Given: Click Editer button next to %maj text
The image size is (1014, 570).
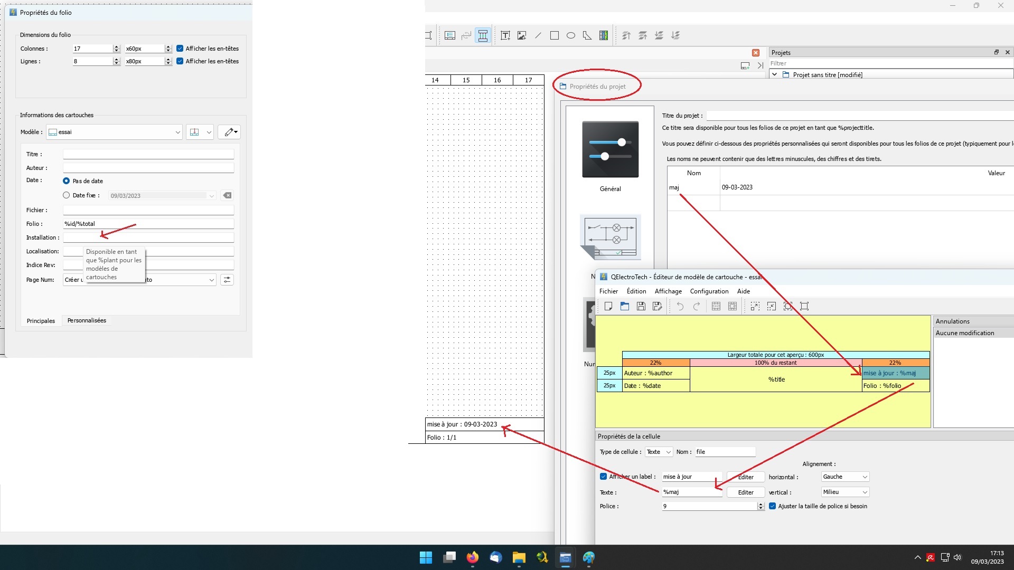Looking at the screenshot, I should tap(746, 492).
